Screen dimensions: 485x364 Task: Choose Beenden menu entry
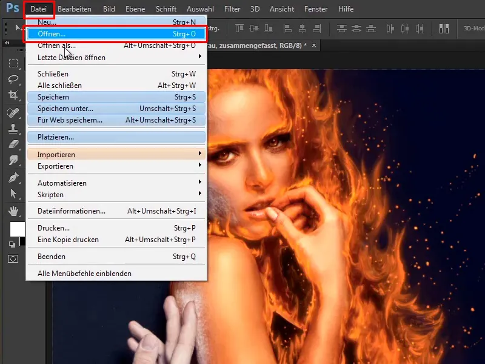[x=116, y=257]
